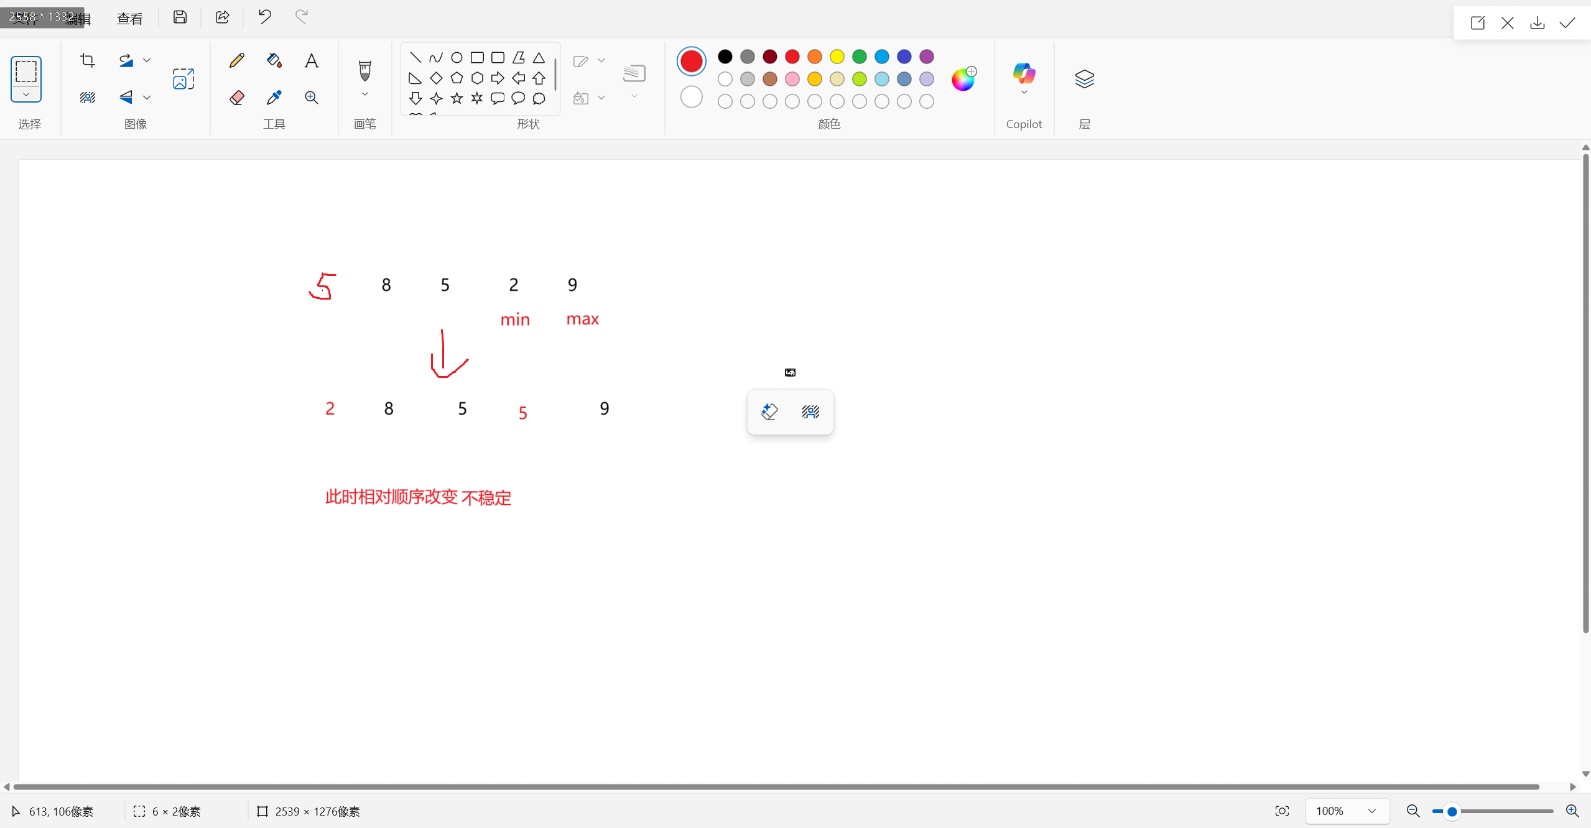Select the Brushes tool
Image resolution: width=1591 pixels, height=828 pixels.
365,70
